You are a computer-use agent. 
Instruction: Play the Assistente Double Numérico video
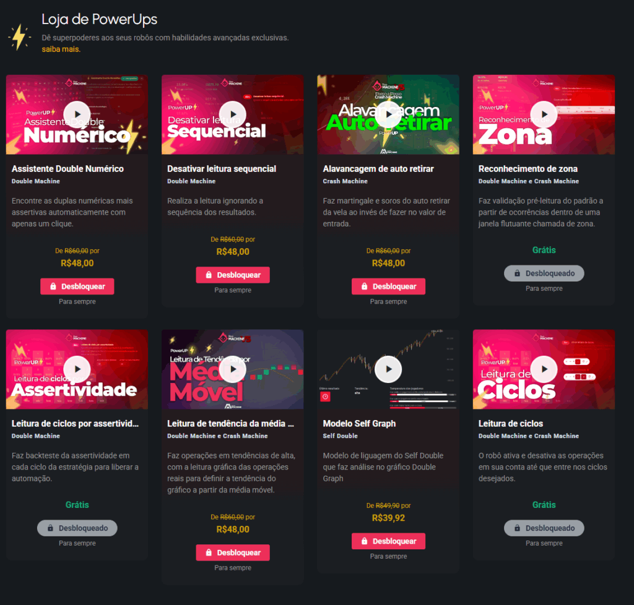[x=77, y=114]
